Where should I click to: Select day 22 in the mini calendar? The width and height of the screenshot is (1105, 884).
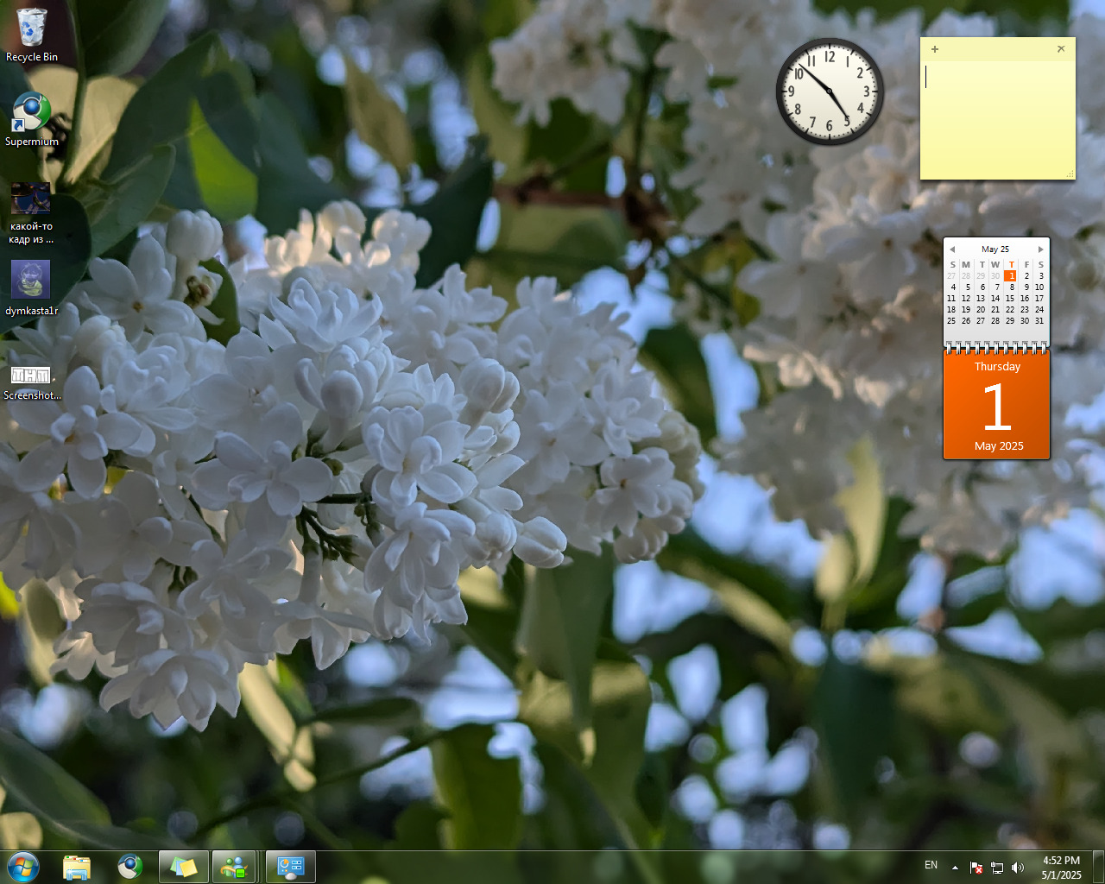point(1010,310)
